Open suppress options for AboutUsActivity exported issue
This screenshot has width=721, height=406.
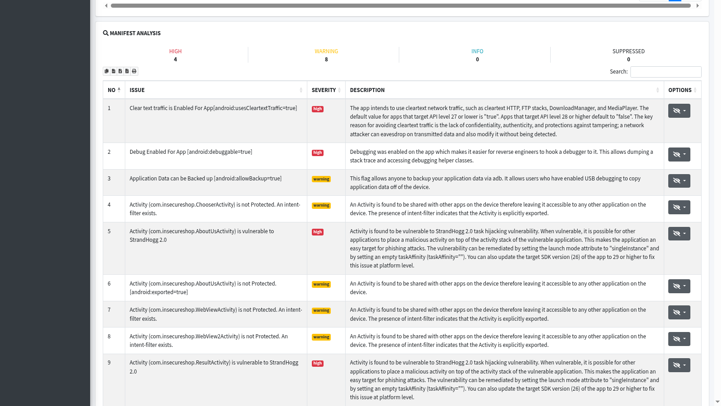point(679,286)
